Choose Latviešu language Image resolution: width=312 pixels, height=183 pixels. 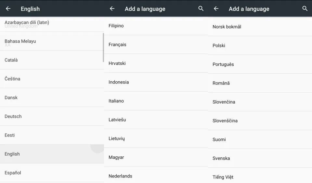pyautogui.click(x=156, y=120)
